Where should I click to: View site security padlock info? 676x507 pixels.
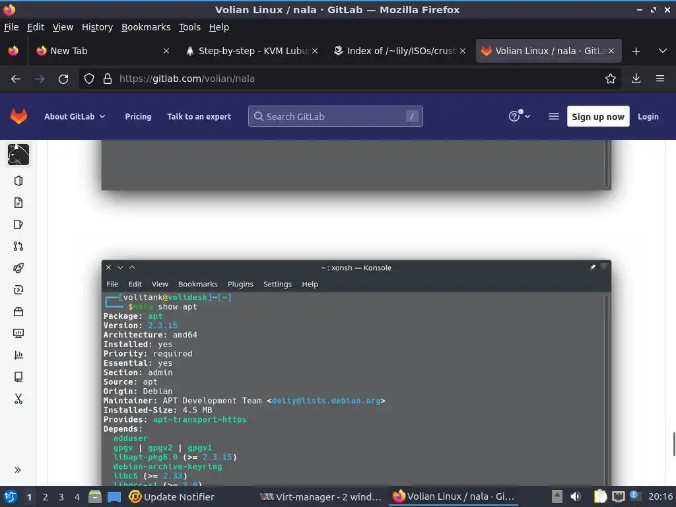coord(108,79)
